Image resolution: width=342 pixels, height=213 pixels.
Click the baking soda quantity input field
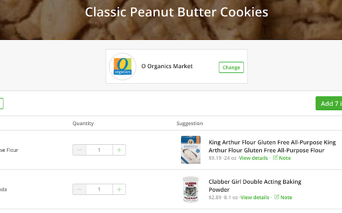(99, 189)
